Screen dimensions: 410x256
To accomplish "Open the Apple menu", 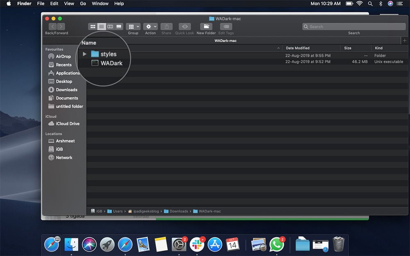I will pos(9,3).
